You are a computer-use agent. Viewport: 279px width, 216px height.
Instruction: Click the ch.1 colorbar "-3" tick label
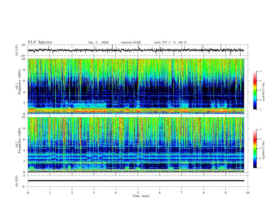tap(260, 71)
